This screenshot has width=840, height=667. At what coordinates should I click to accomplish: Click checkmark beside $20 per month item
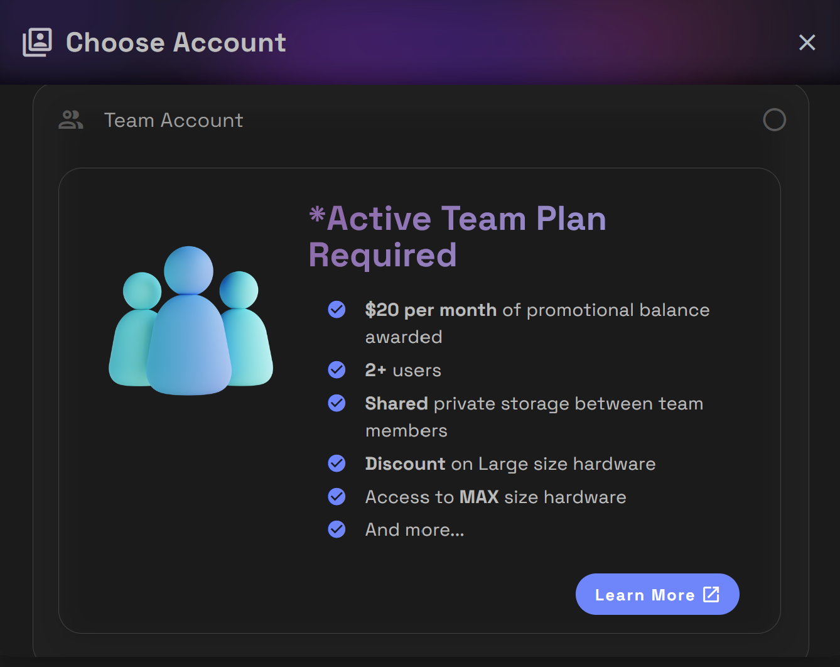click(337, 310)
